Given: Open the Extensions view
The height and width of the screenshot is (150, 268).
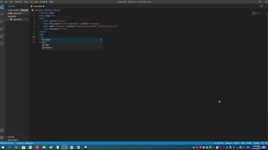Looking at the screenshot, I should (x=2, y=36).
